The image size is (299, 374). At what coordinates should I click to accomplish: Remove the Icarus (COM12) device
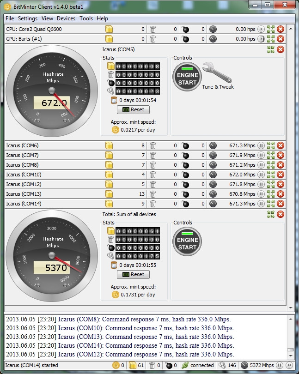(x=281, y=184)
